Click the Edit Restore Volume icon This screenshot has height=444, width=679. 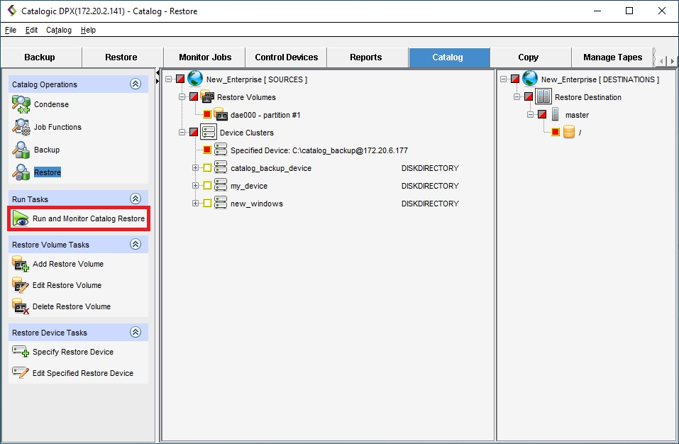[21, 286]
